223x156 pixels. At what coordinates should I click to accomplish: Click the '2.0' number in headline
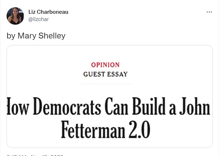click(140, 130)
